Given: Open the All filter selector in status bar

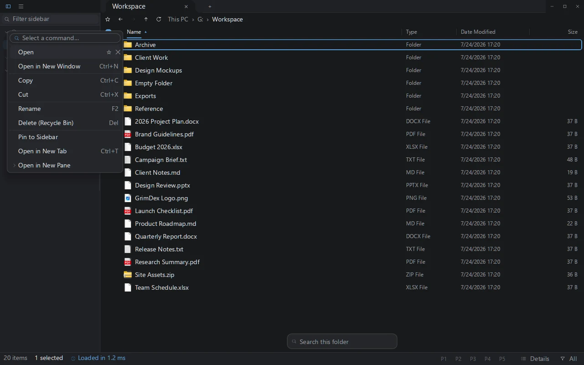Looking at the screenshot, I should (x=568, y=359).
